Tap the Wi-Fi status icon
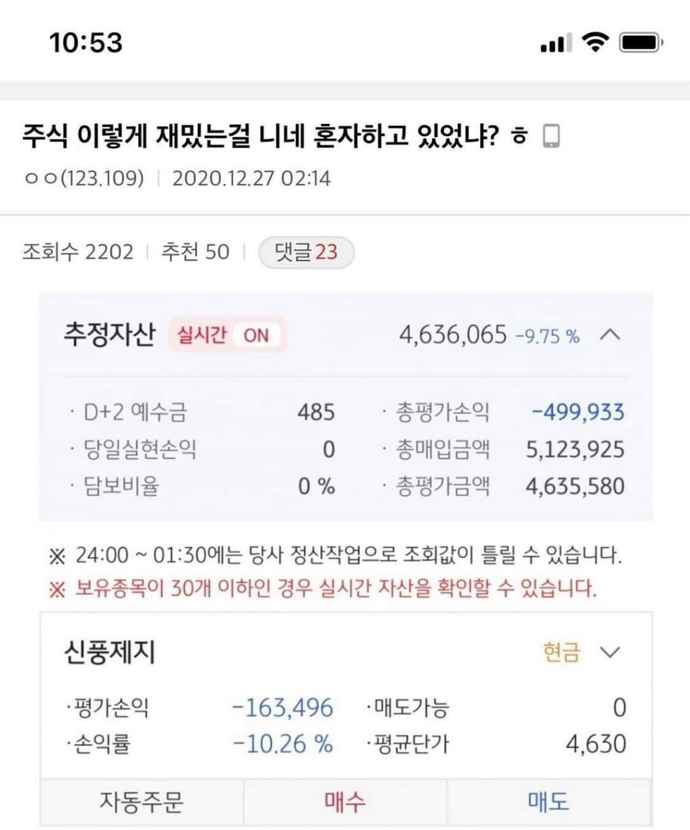This screenshot has height=830, width=690. pos(595,43)
